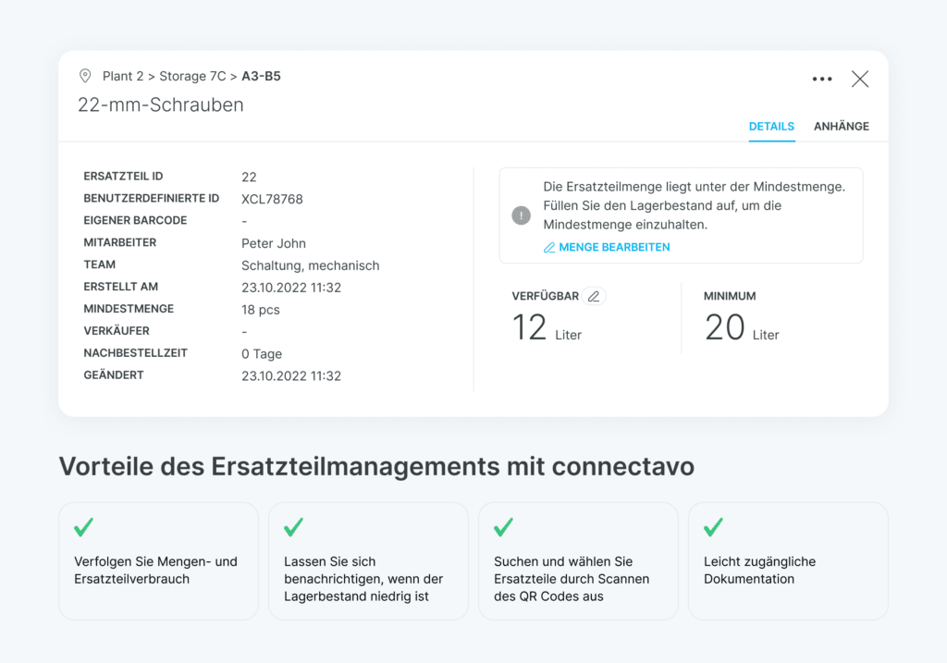Select the XCL78768 custom ID value
The height and width of the screenshot is (663, 947).
[x=272, y=199]
